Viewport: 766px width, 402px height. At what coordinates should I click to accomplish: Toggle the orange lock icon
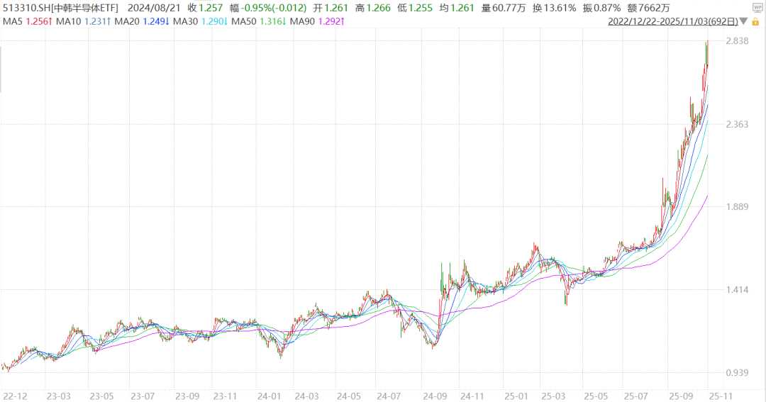pyautogui.click(x=756, y=21)
